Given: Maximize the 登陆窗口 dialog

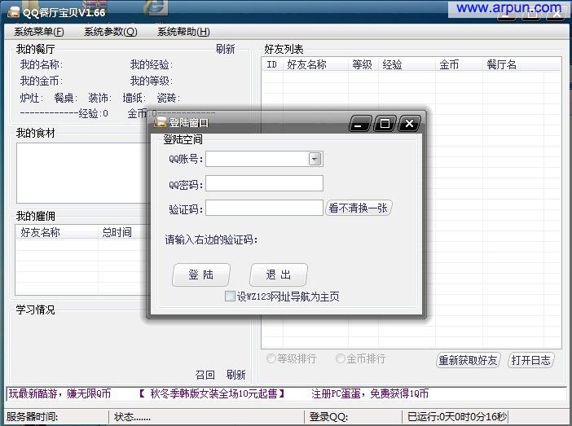Looking at the screenshot, I should tap(385, 124).
